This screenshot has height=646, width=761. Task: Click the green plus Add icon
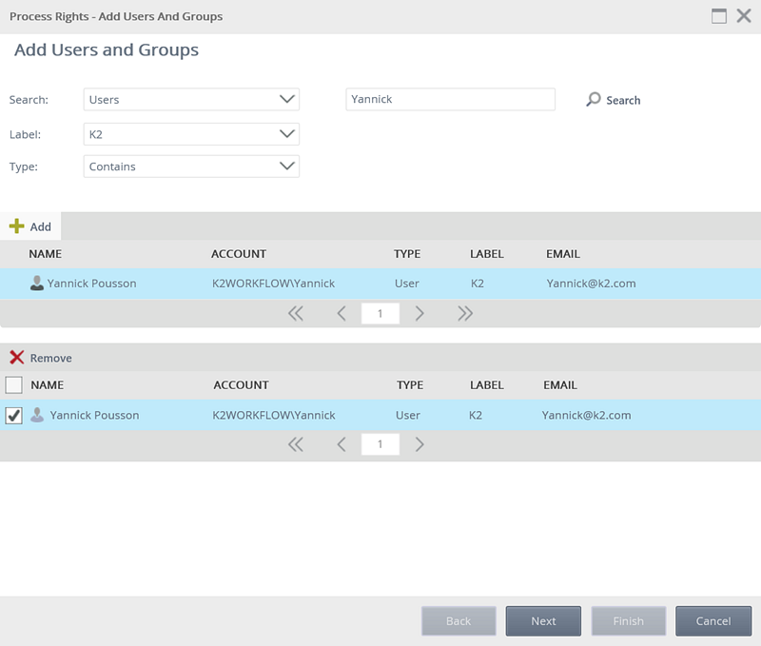(16, 226)
